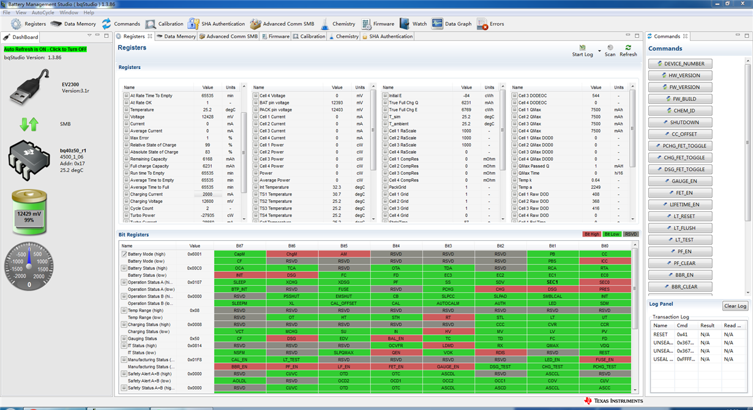753x410 pixels.
Task: Toggle the CapM bit in Battery Mode
Action: click(x=239, y=254)
